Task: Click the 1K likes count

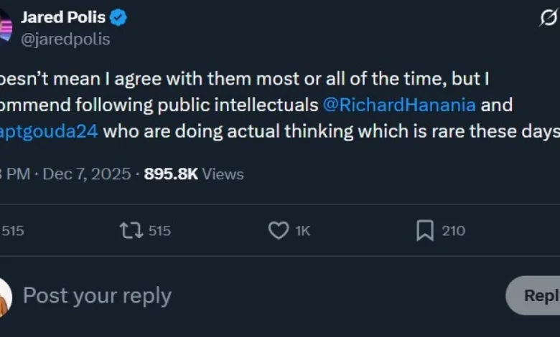Action: pyautogui.click(x=303, y=231)
